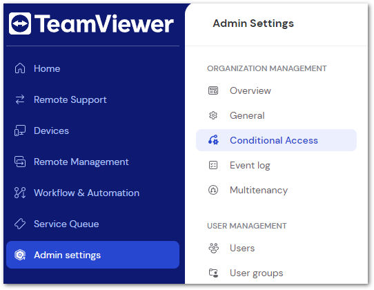Open the Service Queue

(x=92, y=224)
